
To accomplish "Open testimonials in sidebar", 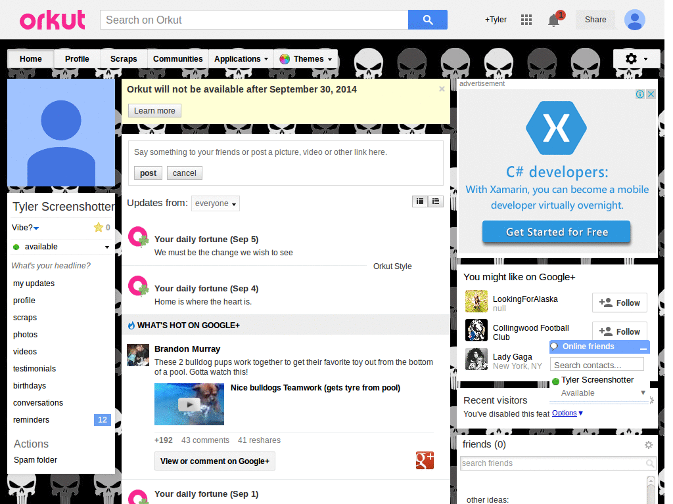I will tap(34, 369).
